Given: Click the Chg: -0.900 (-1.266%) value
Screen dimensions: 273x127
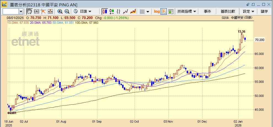Looking at the screenshot, I should pos(112,18).
